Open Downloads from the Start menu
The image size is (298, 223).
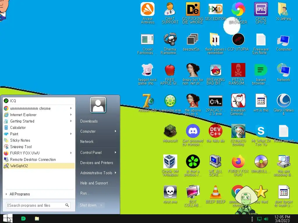click(x=89, y=121)
